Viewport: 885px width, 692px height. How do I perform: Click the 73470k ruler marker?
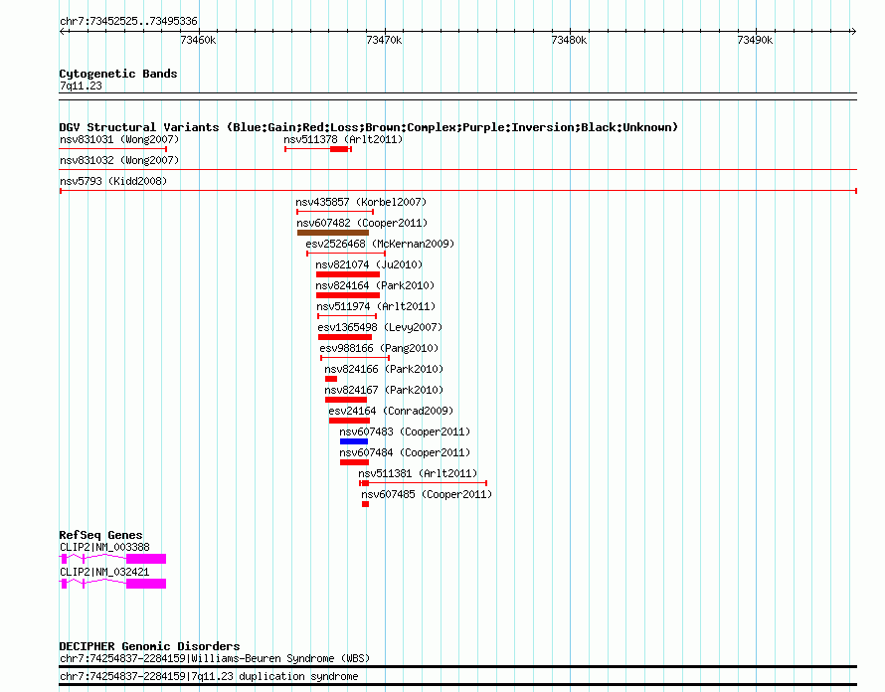(385, 40)
